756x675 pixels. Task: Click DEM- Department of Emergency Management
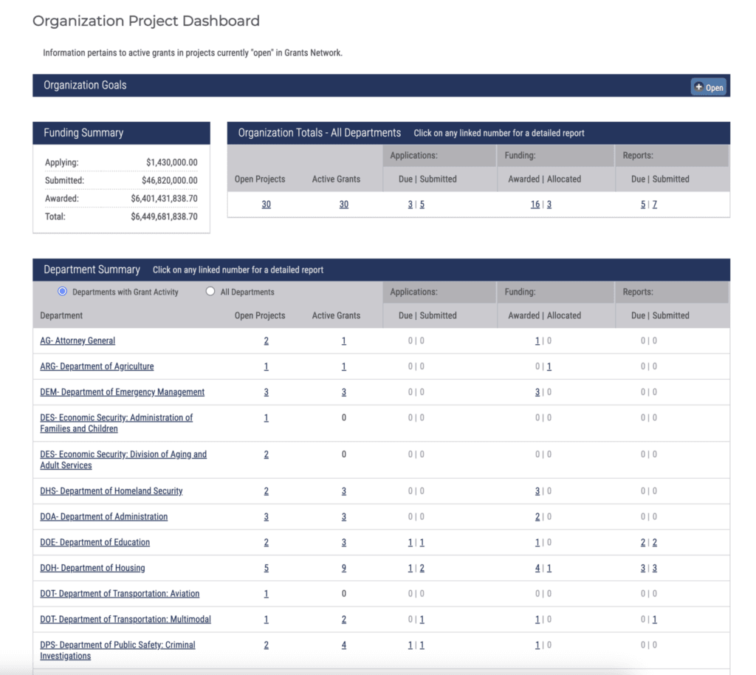pos(122,392)
